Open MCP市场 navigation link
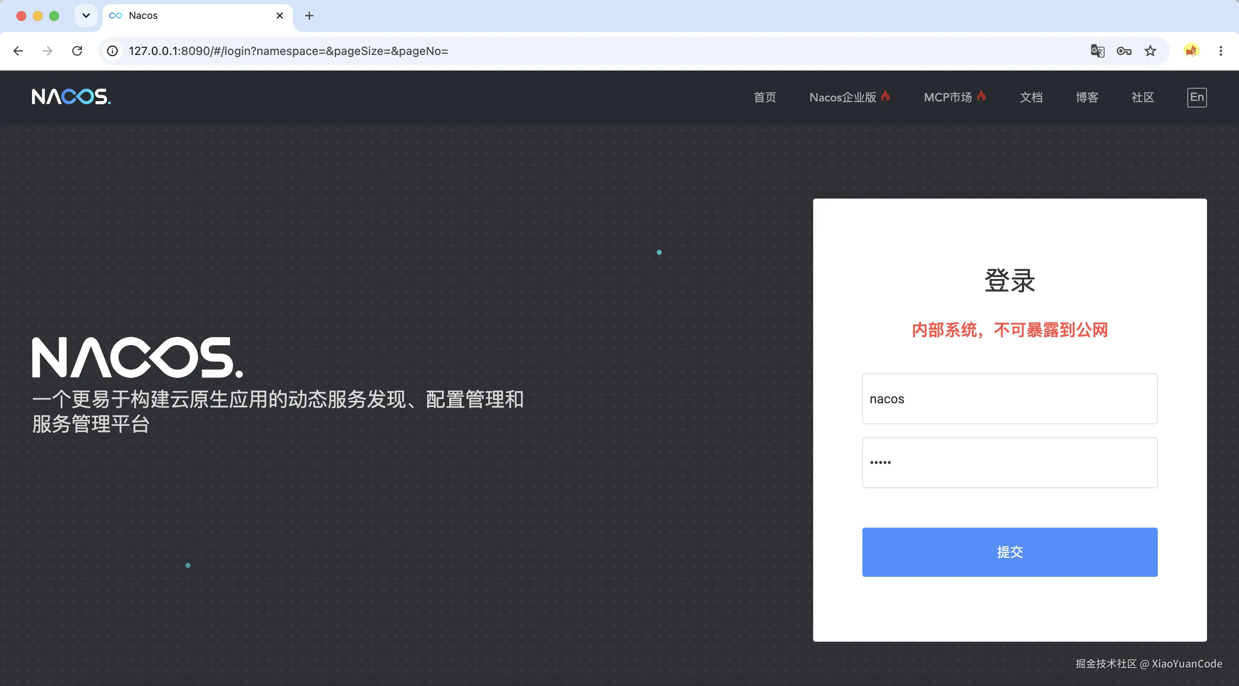The image size is (1239, 686). 948,97
